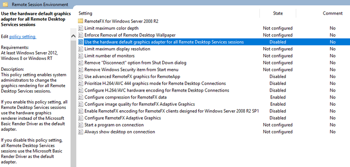350x167 pixels.
Task: Click Not configured state for Start a program on connection
Action: (x=278, y=125)
